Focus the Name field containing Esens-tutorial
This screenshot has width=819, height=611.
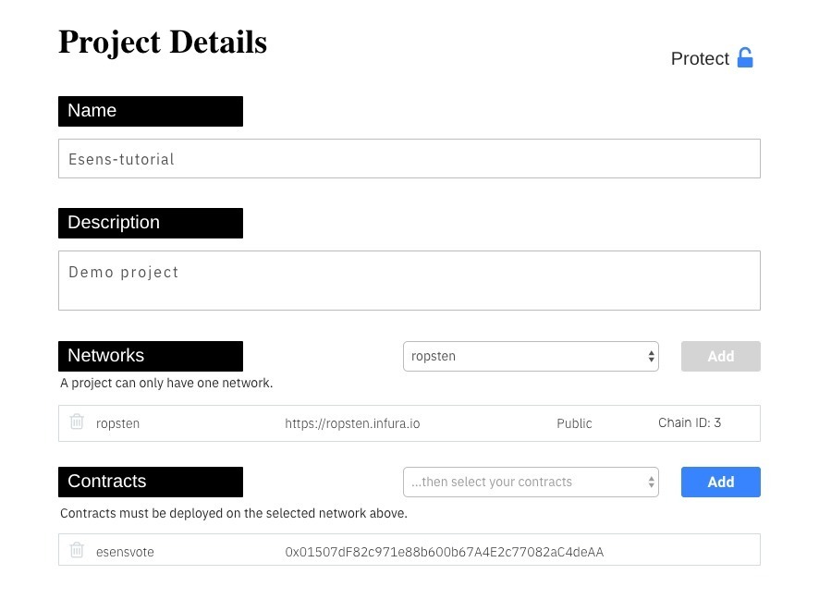409,158
